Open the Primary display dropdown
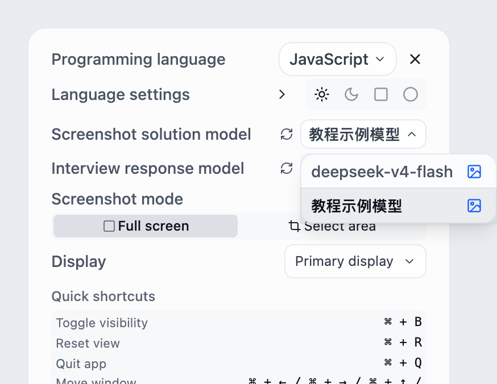Viewport: 497px width, 384px height. pyautogui.click(x=355, y=261)
